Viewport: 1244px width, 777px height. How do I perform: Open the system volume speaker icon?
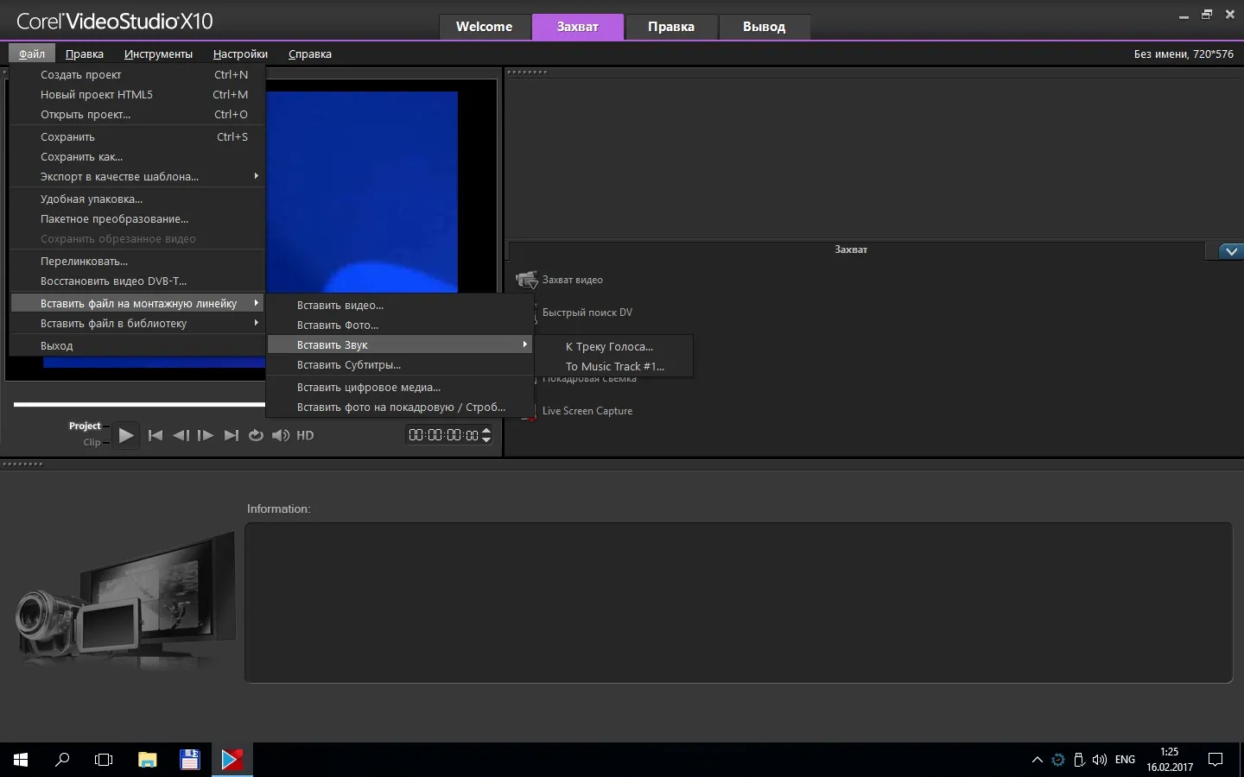tap(1099, 760)
